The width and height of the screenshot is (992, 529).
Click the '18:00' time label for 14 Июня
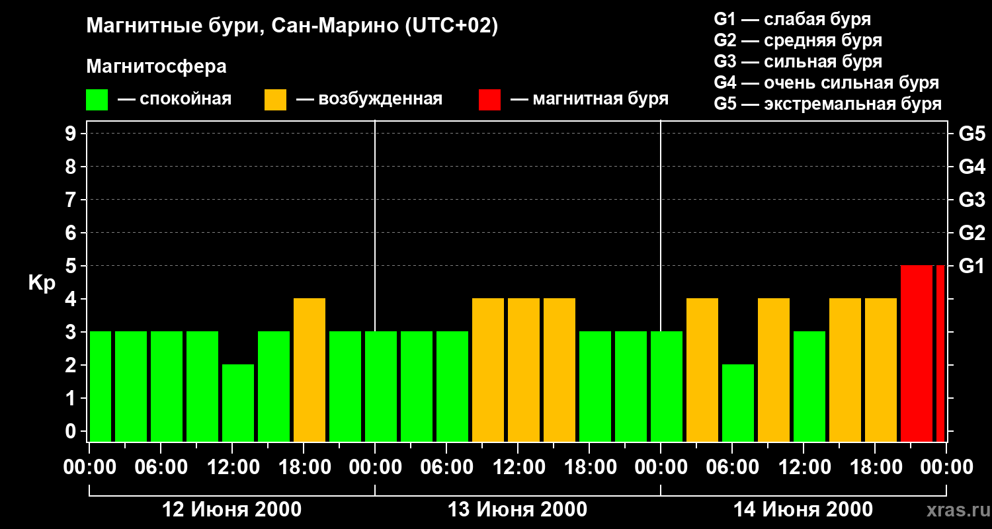click(875, 468)
